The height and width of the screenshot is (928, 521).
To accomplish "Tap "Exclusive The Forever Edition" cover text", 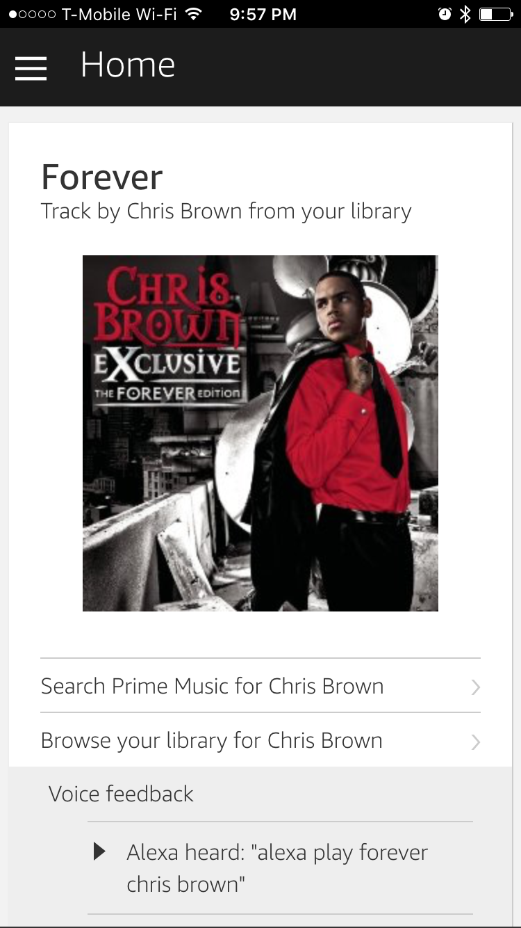I will coord(168,376).
